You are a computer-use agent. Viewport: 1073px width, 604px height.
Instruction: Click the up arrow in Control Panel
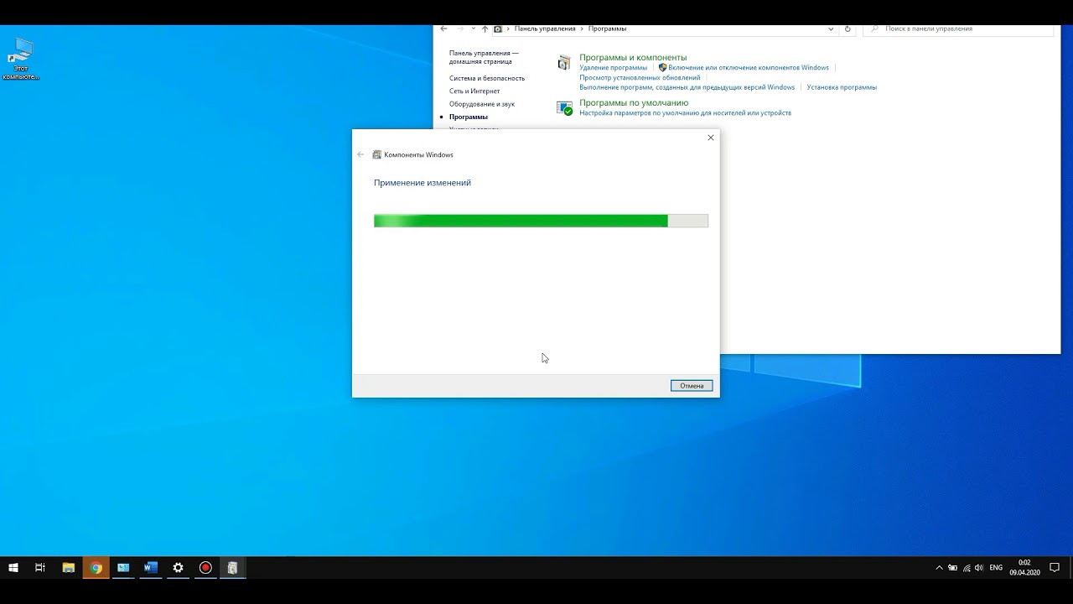coord(485,29)
